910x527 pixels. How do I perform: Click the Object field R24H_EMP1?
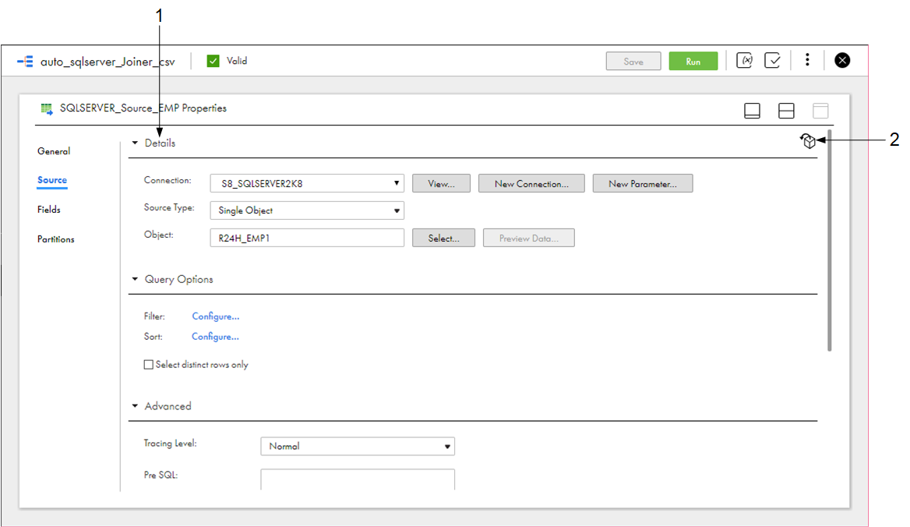(x=307, y=238)
